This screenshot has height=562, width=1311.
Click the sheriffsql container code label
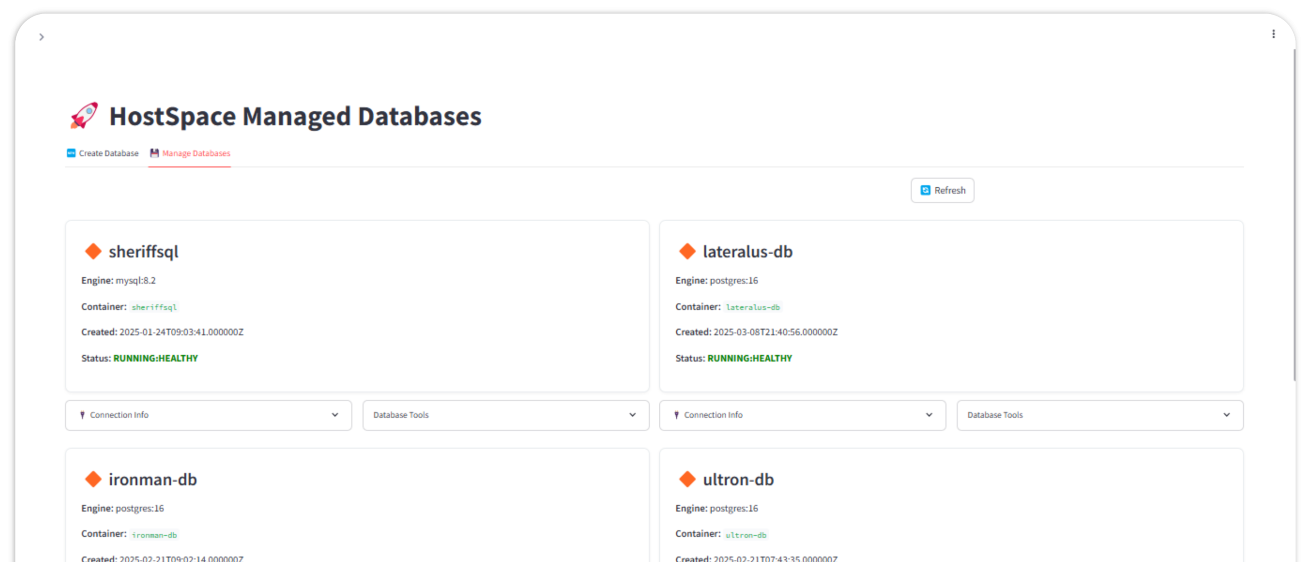tap(154, 307)
